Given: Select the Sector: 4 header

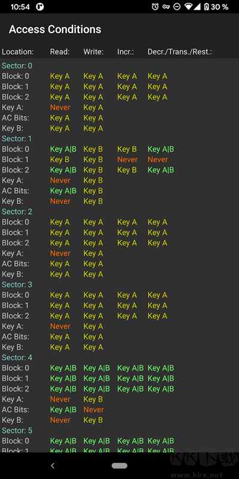Looking at the screenshot, I should [x=17, y=357].
